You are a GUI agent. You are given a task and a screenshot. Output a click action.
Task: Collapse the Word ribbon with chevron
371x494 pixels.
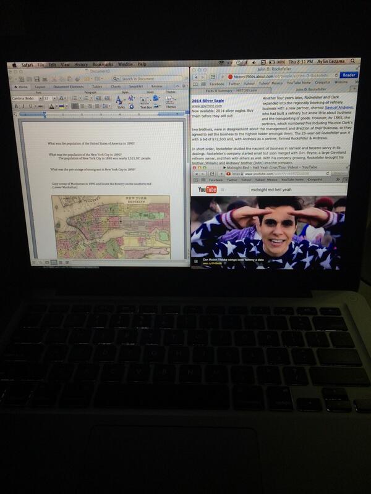tap(177, 86)
